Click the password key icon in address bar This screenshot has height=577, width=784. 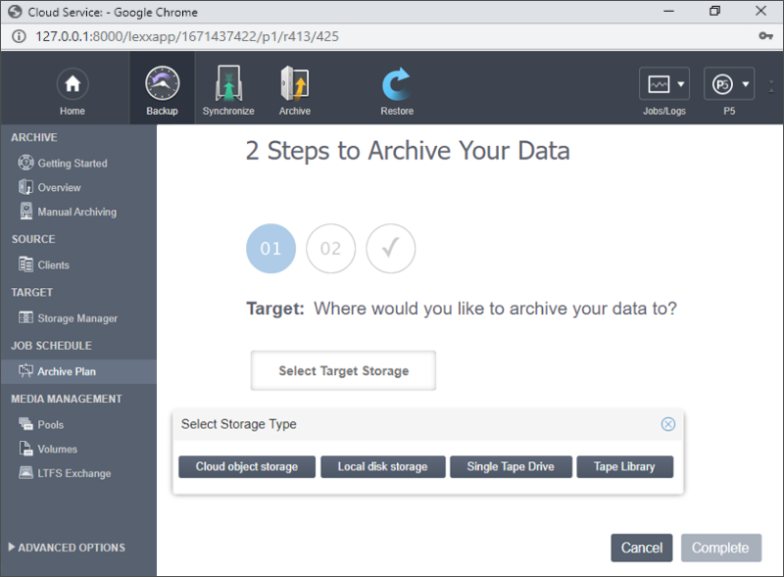765,36
